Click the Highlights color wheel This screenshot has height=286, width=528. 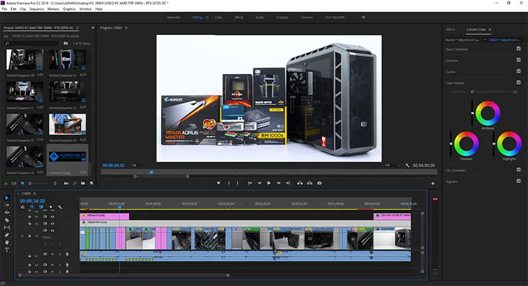pos(509,144)
